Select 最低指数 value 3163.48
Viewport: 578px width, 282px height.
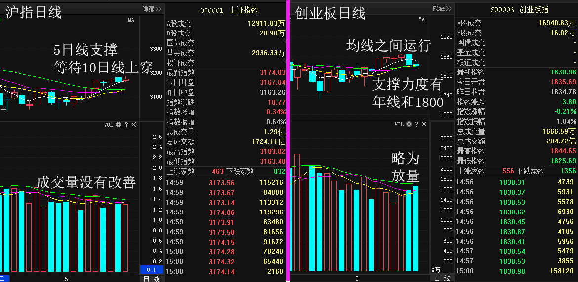(x=273, y=161)
